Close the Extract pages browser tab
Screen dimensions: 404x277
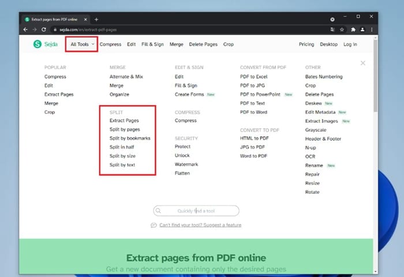(x=85, y=20)
